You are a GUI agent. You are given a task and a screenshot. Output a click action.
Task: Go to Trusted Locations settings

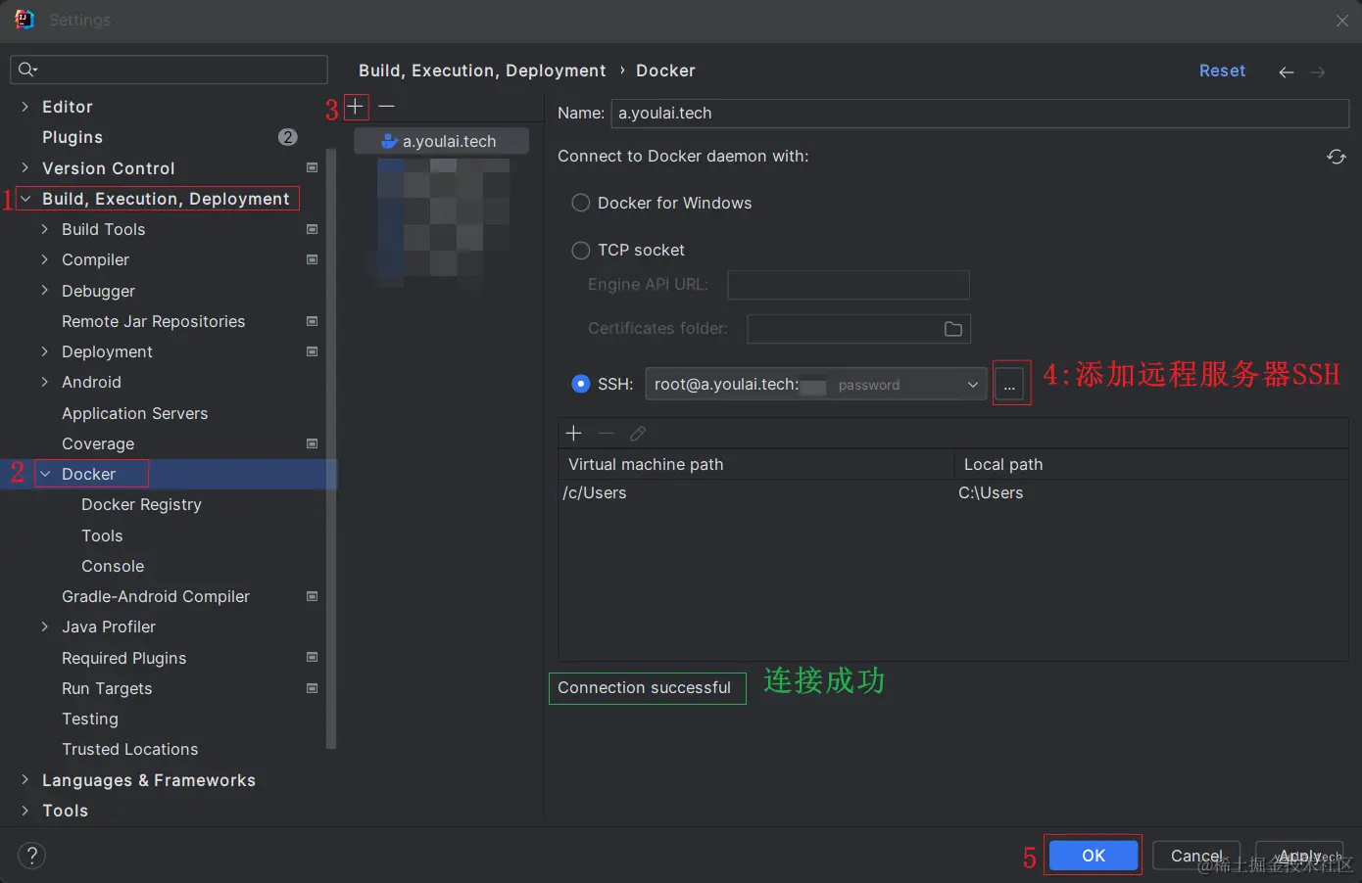point(130,749)
